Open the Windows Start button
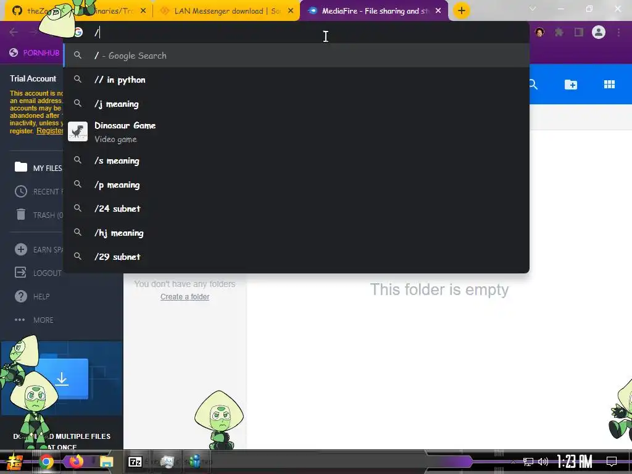 (15, 462)
